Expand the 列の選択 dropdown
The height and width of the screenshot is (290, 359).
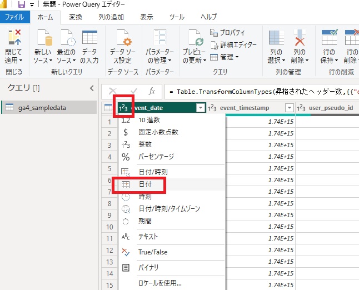point(283,61)
